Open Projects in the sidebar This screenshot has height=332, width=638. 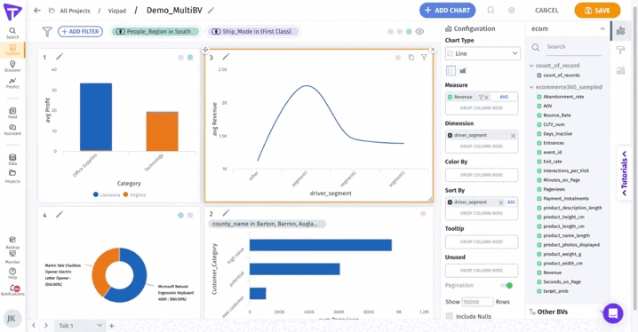[12, 177]
